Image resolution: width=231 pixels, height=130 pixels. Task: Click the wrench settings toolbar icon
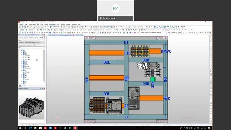tap(31, 27)
